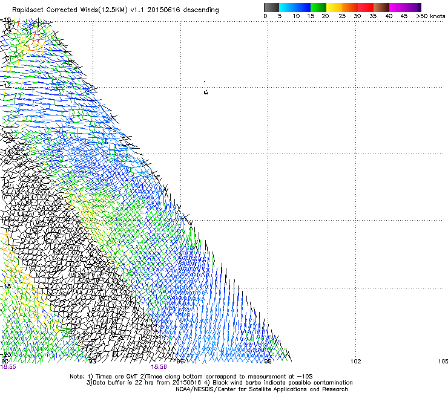Click the Rapidscat Corrected Winds title text
Screen dimensions: 448x393
coord(116,10)
